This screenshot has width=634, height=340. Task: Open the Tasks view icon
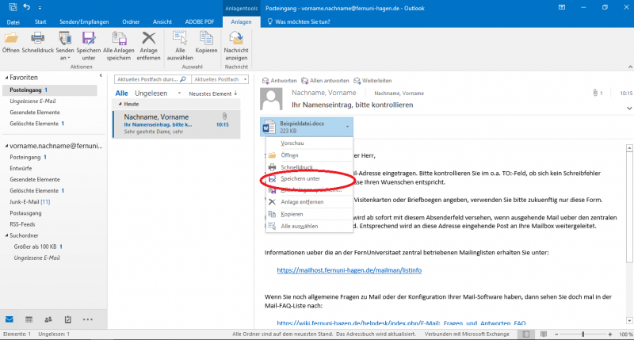coord(68,319)
